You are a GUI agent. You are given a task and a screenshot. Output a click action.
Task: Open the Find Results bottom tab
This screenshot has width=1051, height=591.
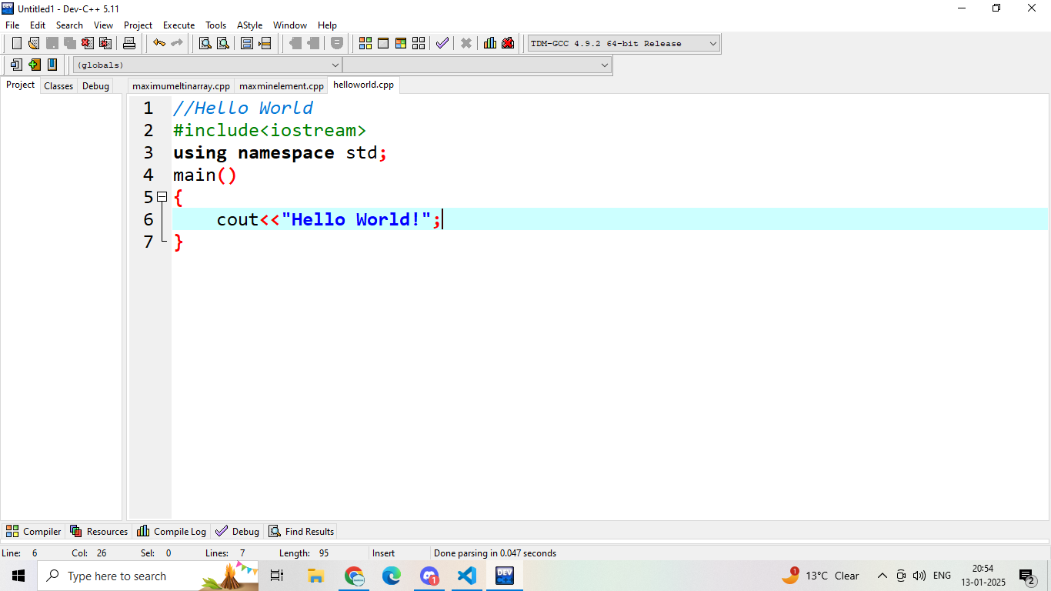pyautogui.click(x=302, y=532)
